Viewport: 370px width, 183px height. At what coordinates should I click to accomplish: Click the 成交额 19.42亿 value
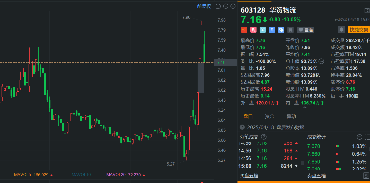click(354, 47)
